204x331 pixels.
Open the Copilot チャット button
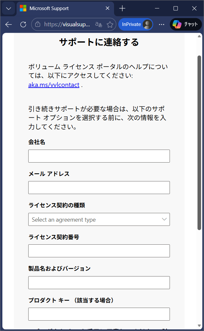pos(185,24)
